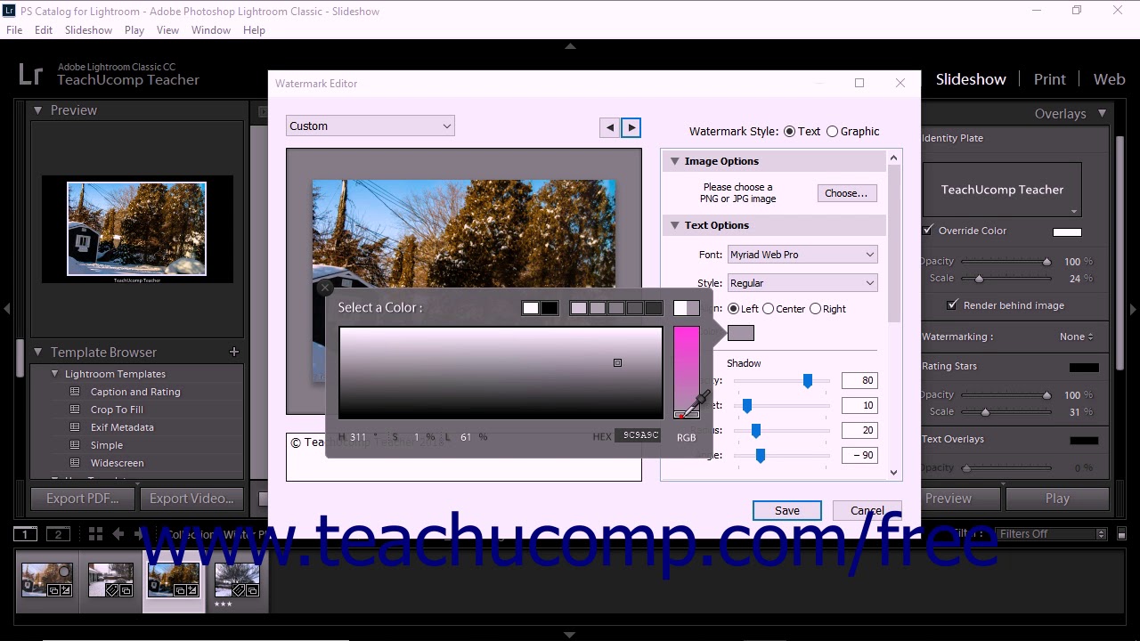Switch color values to RGB
This screenshot has width=1140, height=641.
coord(686,437)
